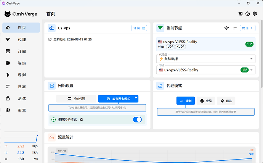This screenshot has height=163, width=263.
Task: Click the top-right screen-off icon in header
Action: pos(241,14)
